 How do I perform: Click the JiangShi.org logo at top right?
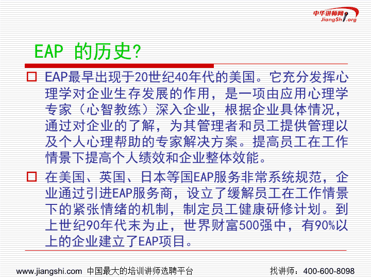point(335,15)
